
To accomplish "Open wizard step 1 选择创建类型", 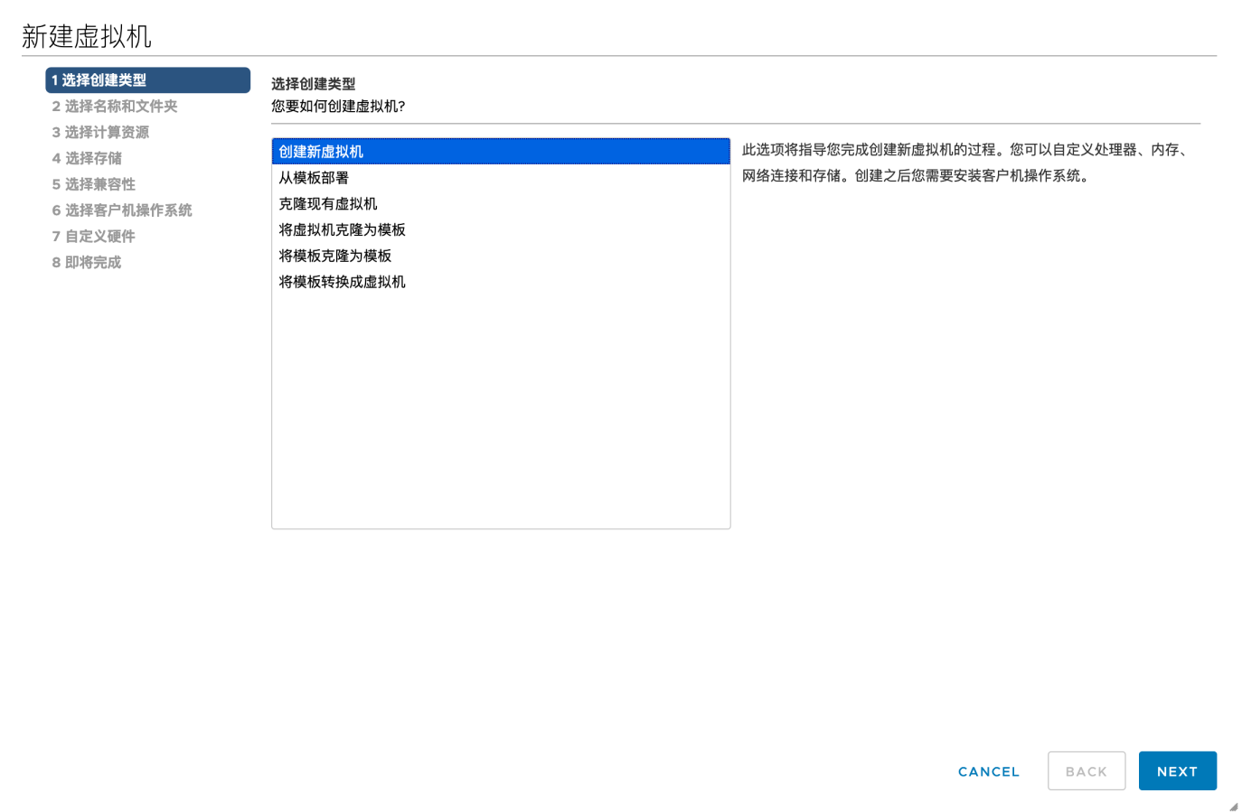I will pyautogui.click(x=147, y=80).
